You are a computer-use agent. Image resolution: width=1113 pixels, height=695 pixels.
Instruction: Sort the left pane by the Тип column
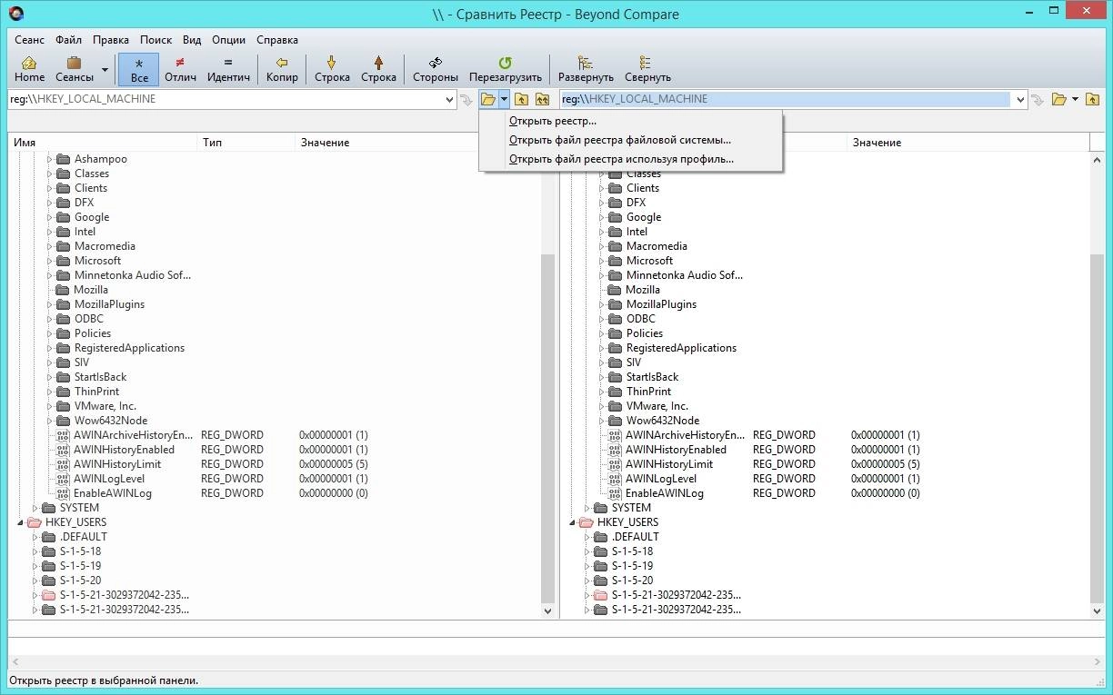(x=246, y=143)
